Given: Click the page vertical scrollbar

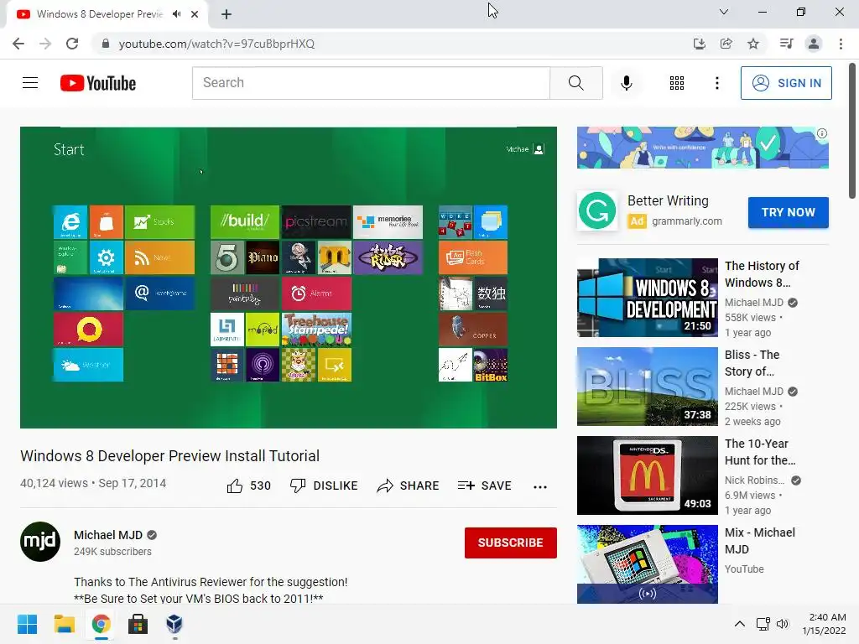Looking at the screenshot, I should (x=852, y=132).
